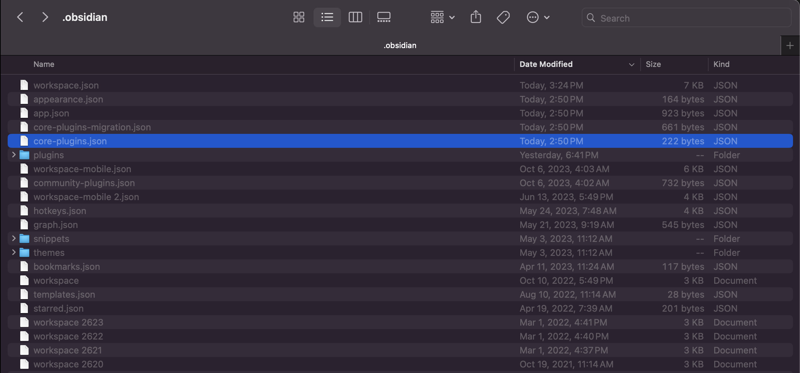The image size is (800, 373).
Task: Open the More actions ellipsis menu
Action: [x=538, y=17]
